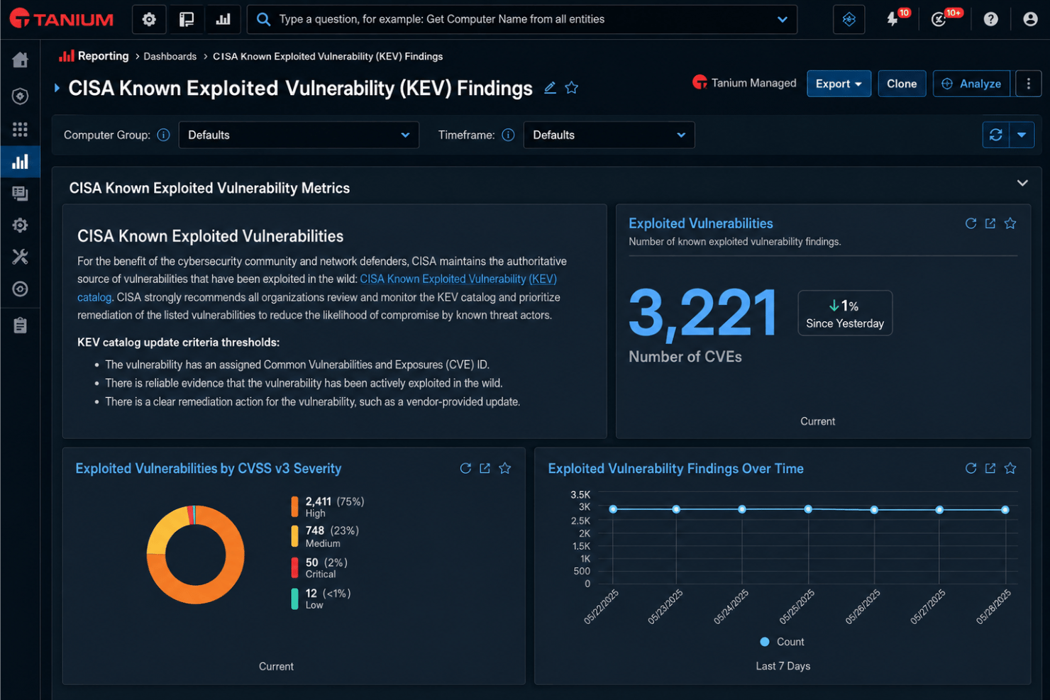Open the settings gear in top toolbar
This screenshot has width=1050, height=700.
pyautogui.click(x=149, y=20)
